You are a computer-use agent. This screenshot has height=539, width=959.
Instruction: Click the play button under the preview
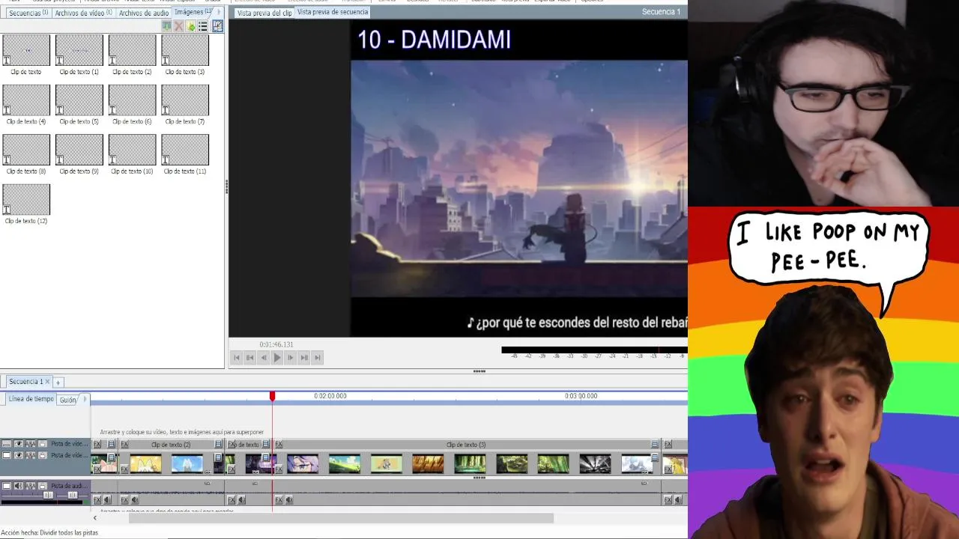point(276,358)
